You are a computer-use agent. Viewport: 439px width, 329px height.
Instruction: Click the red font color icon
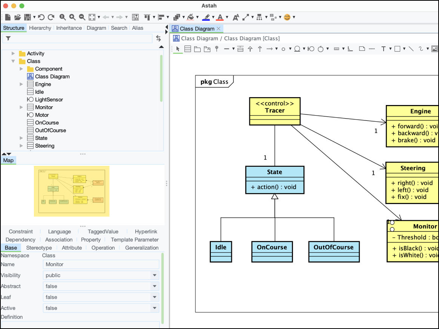click(220, 17)
